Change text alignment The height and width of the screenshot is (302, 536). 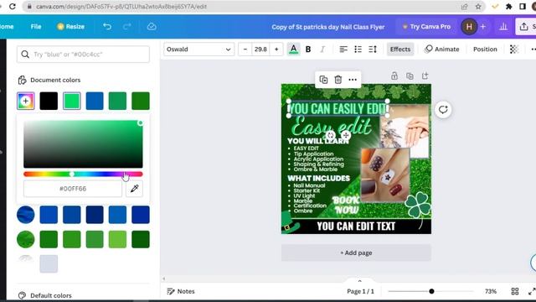pos(343,49)
